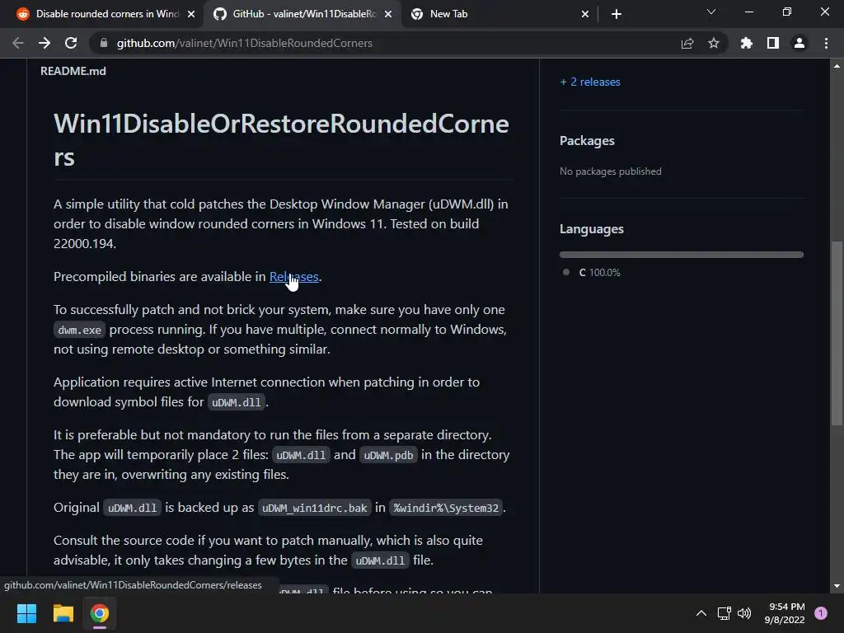Click scrollbar down arrow
The width and height of the screenshot is (844, 633).
click(837, 586)
